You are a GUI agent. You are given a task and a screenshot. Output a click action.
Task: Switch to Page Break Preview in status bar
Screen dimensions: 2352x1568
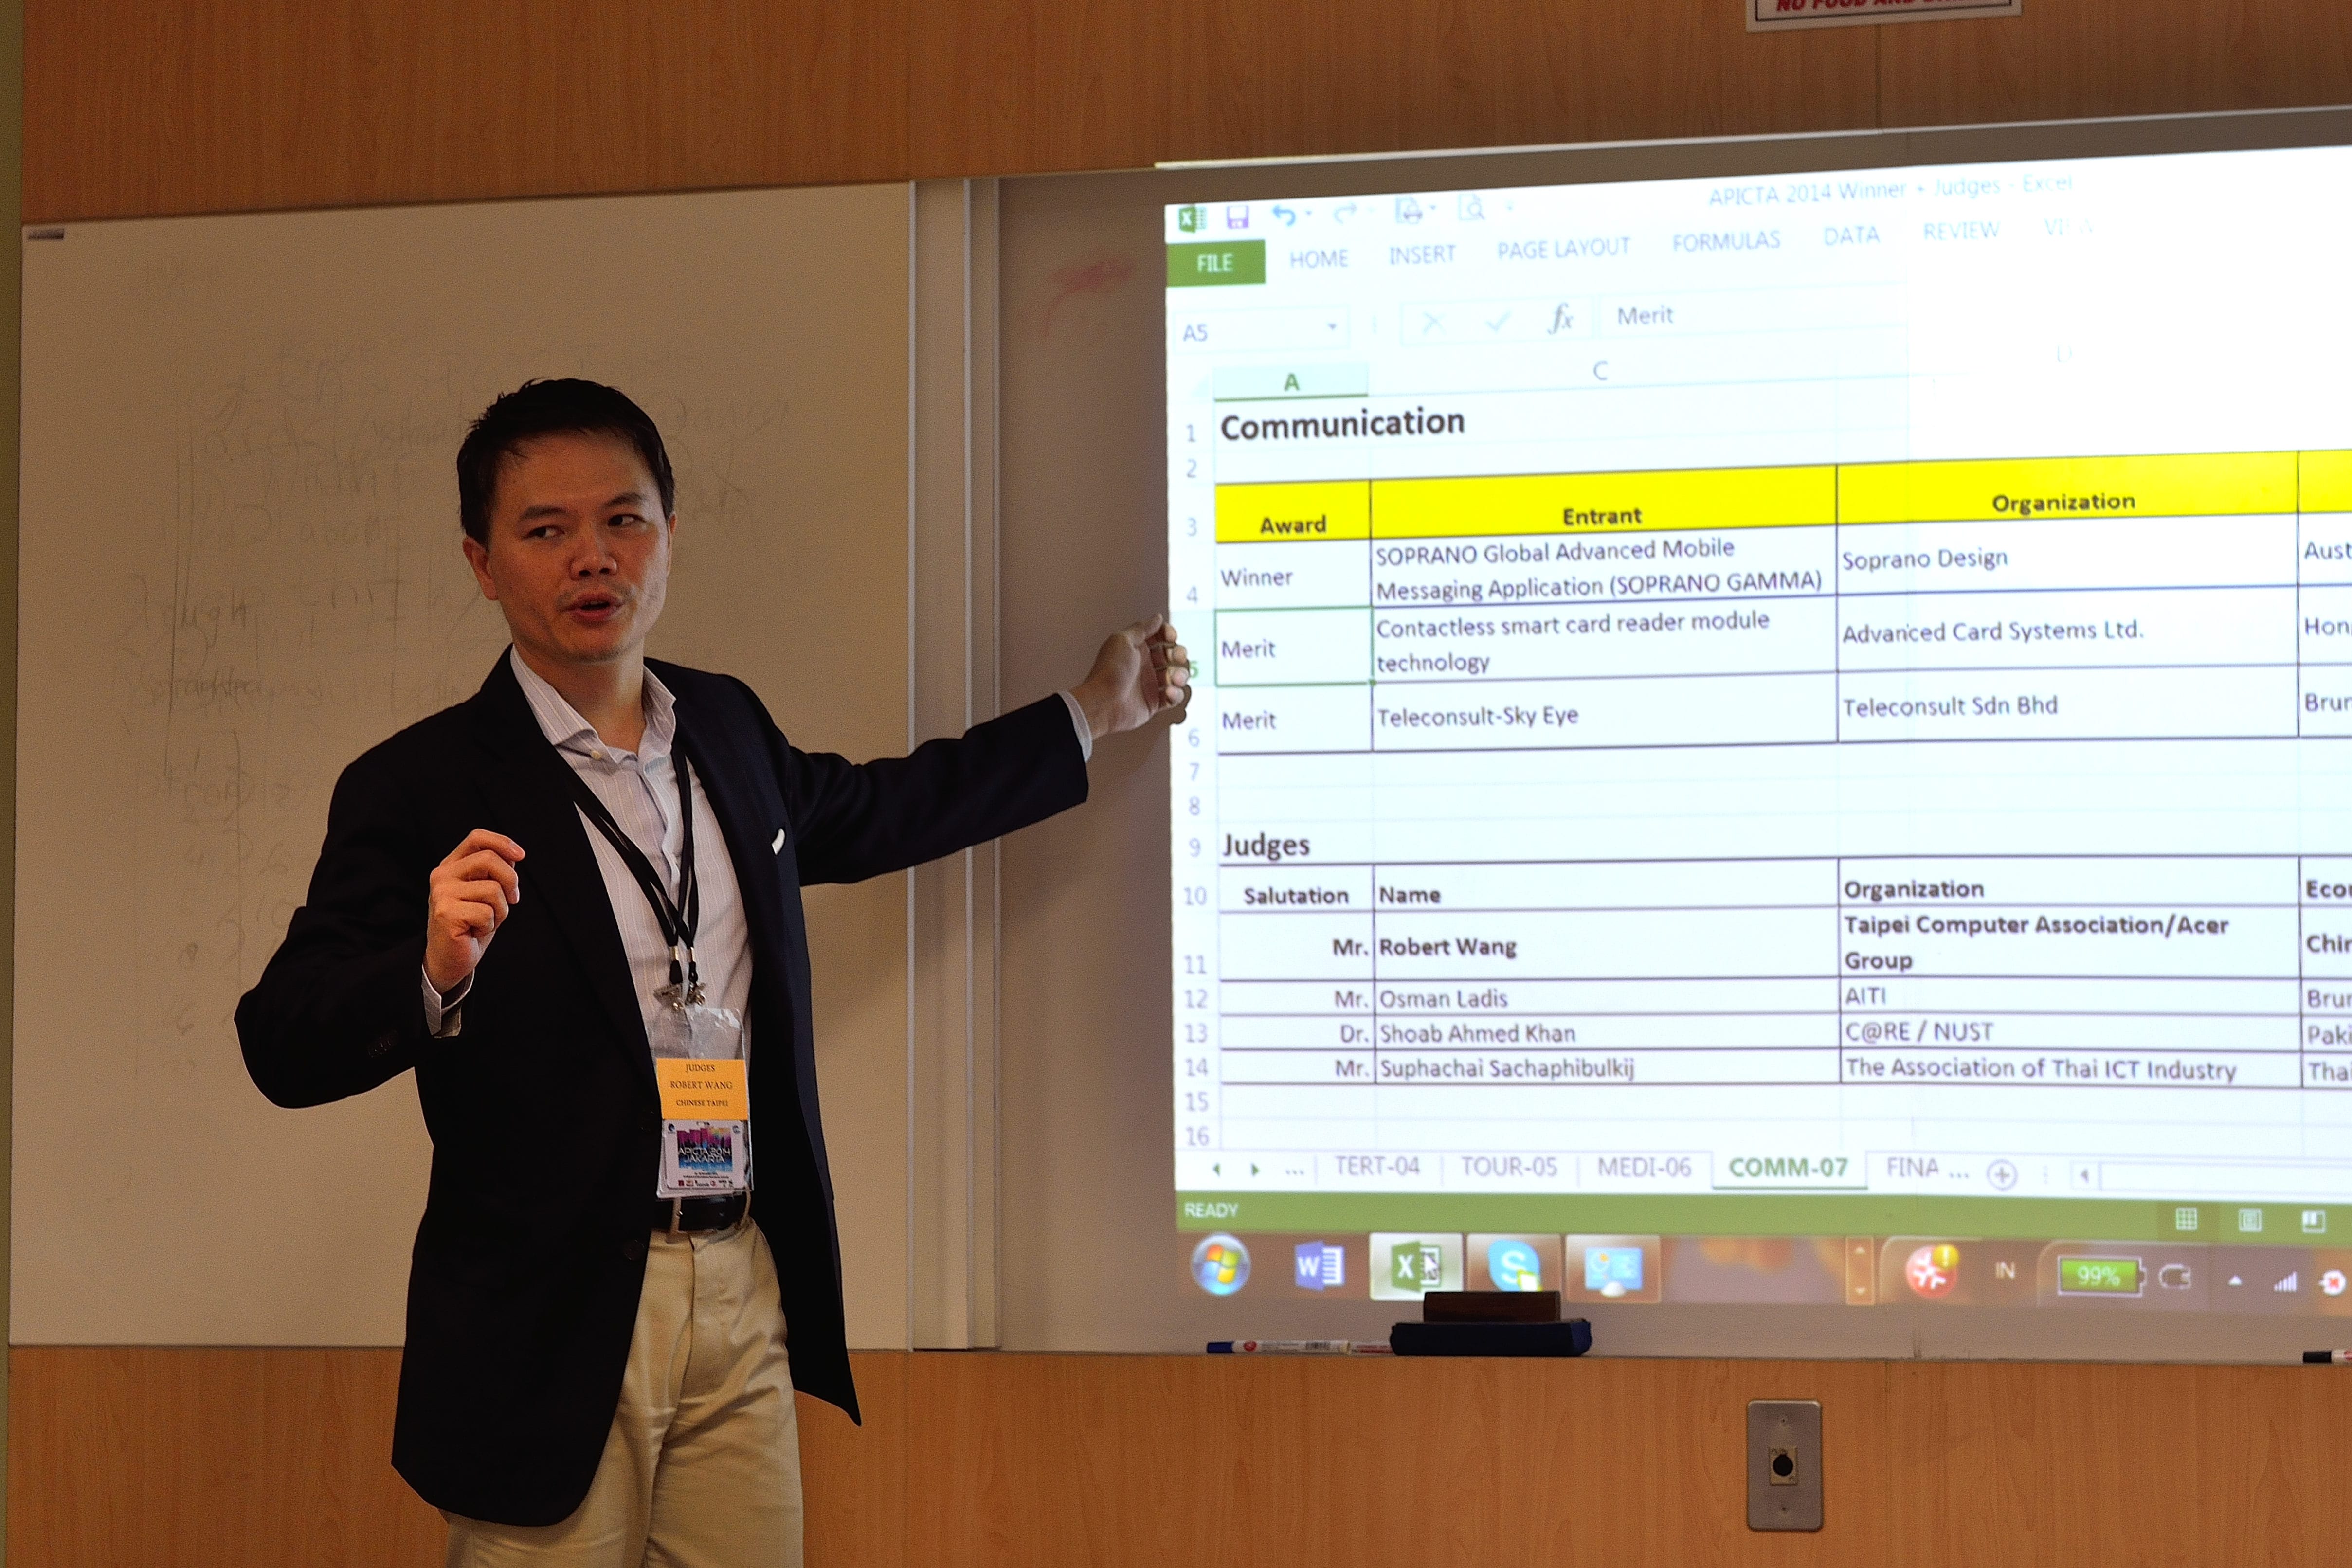point(2313,1221)
